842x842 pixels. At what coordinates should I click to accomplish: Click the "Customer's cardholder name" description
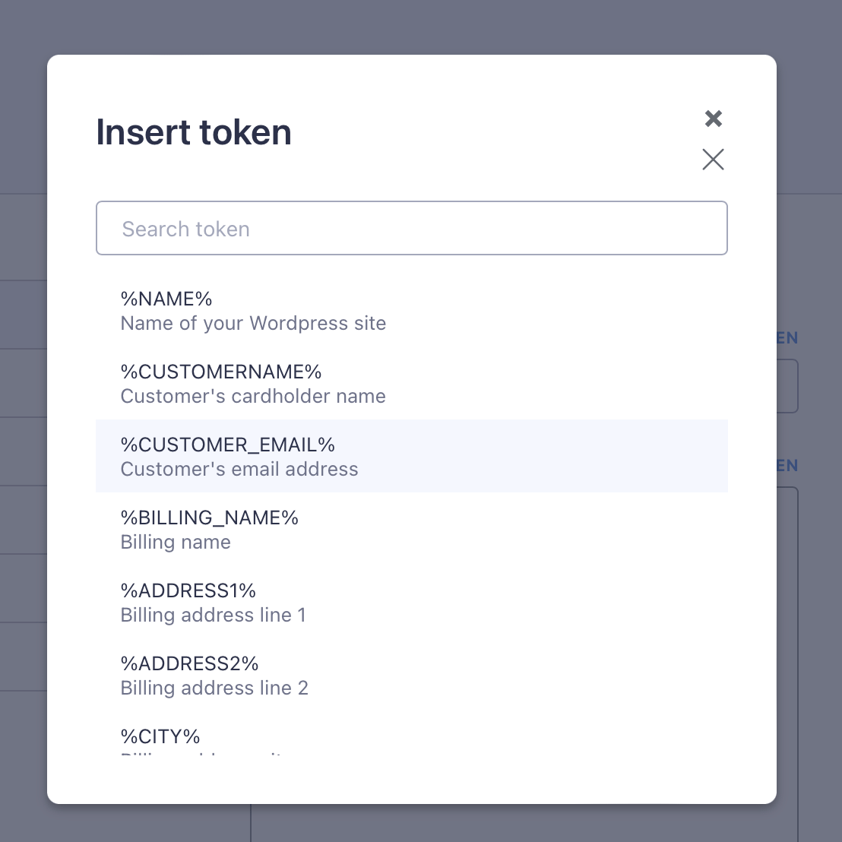(253, 396)
